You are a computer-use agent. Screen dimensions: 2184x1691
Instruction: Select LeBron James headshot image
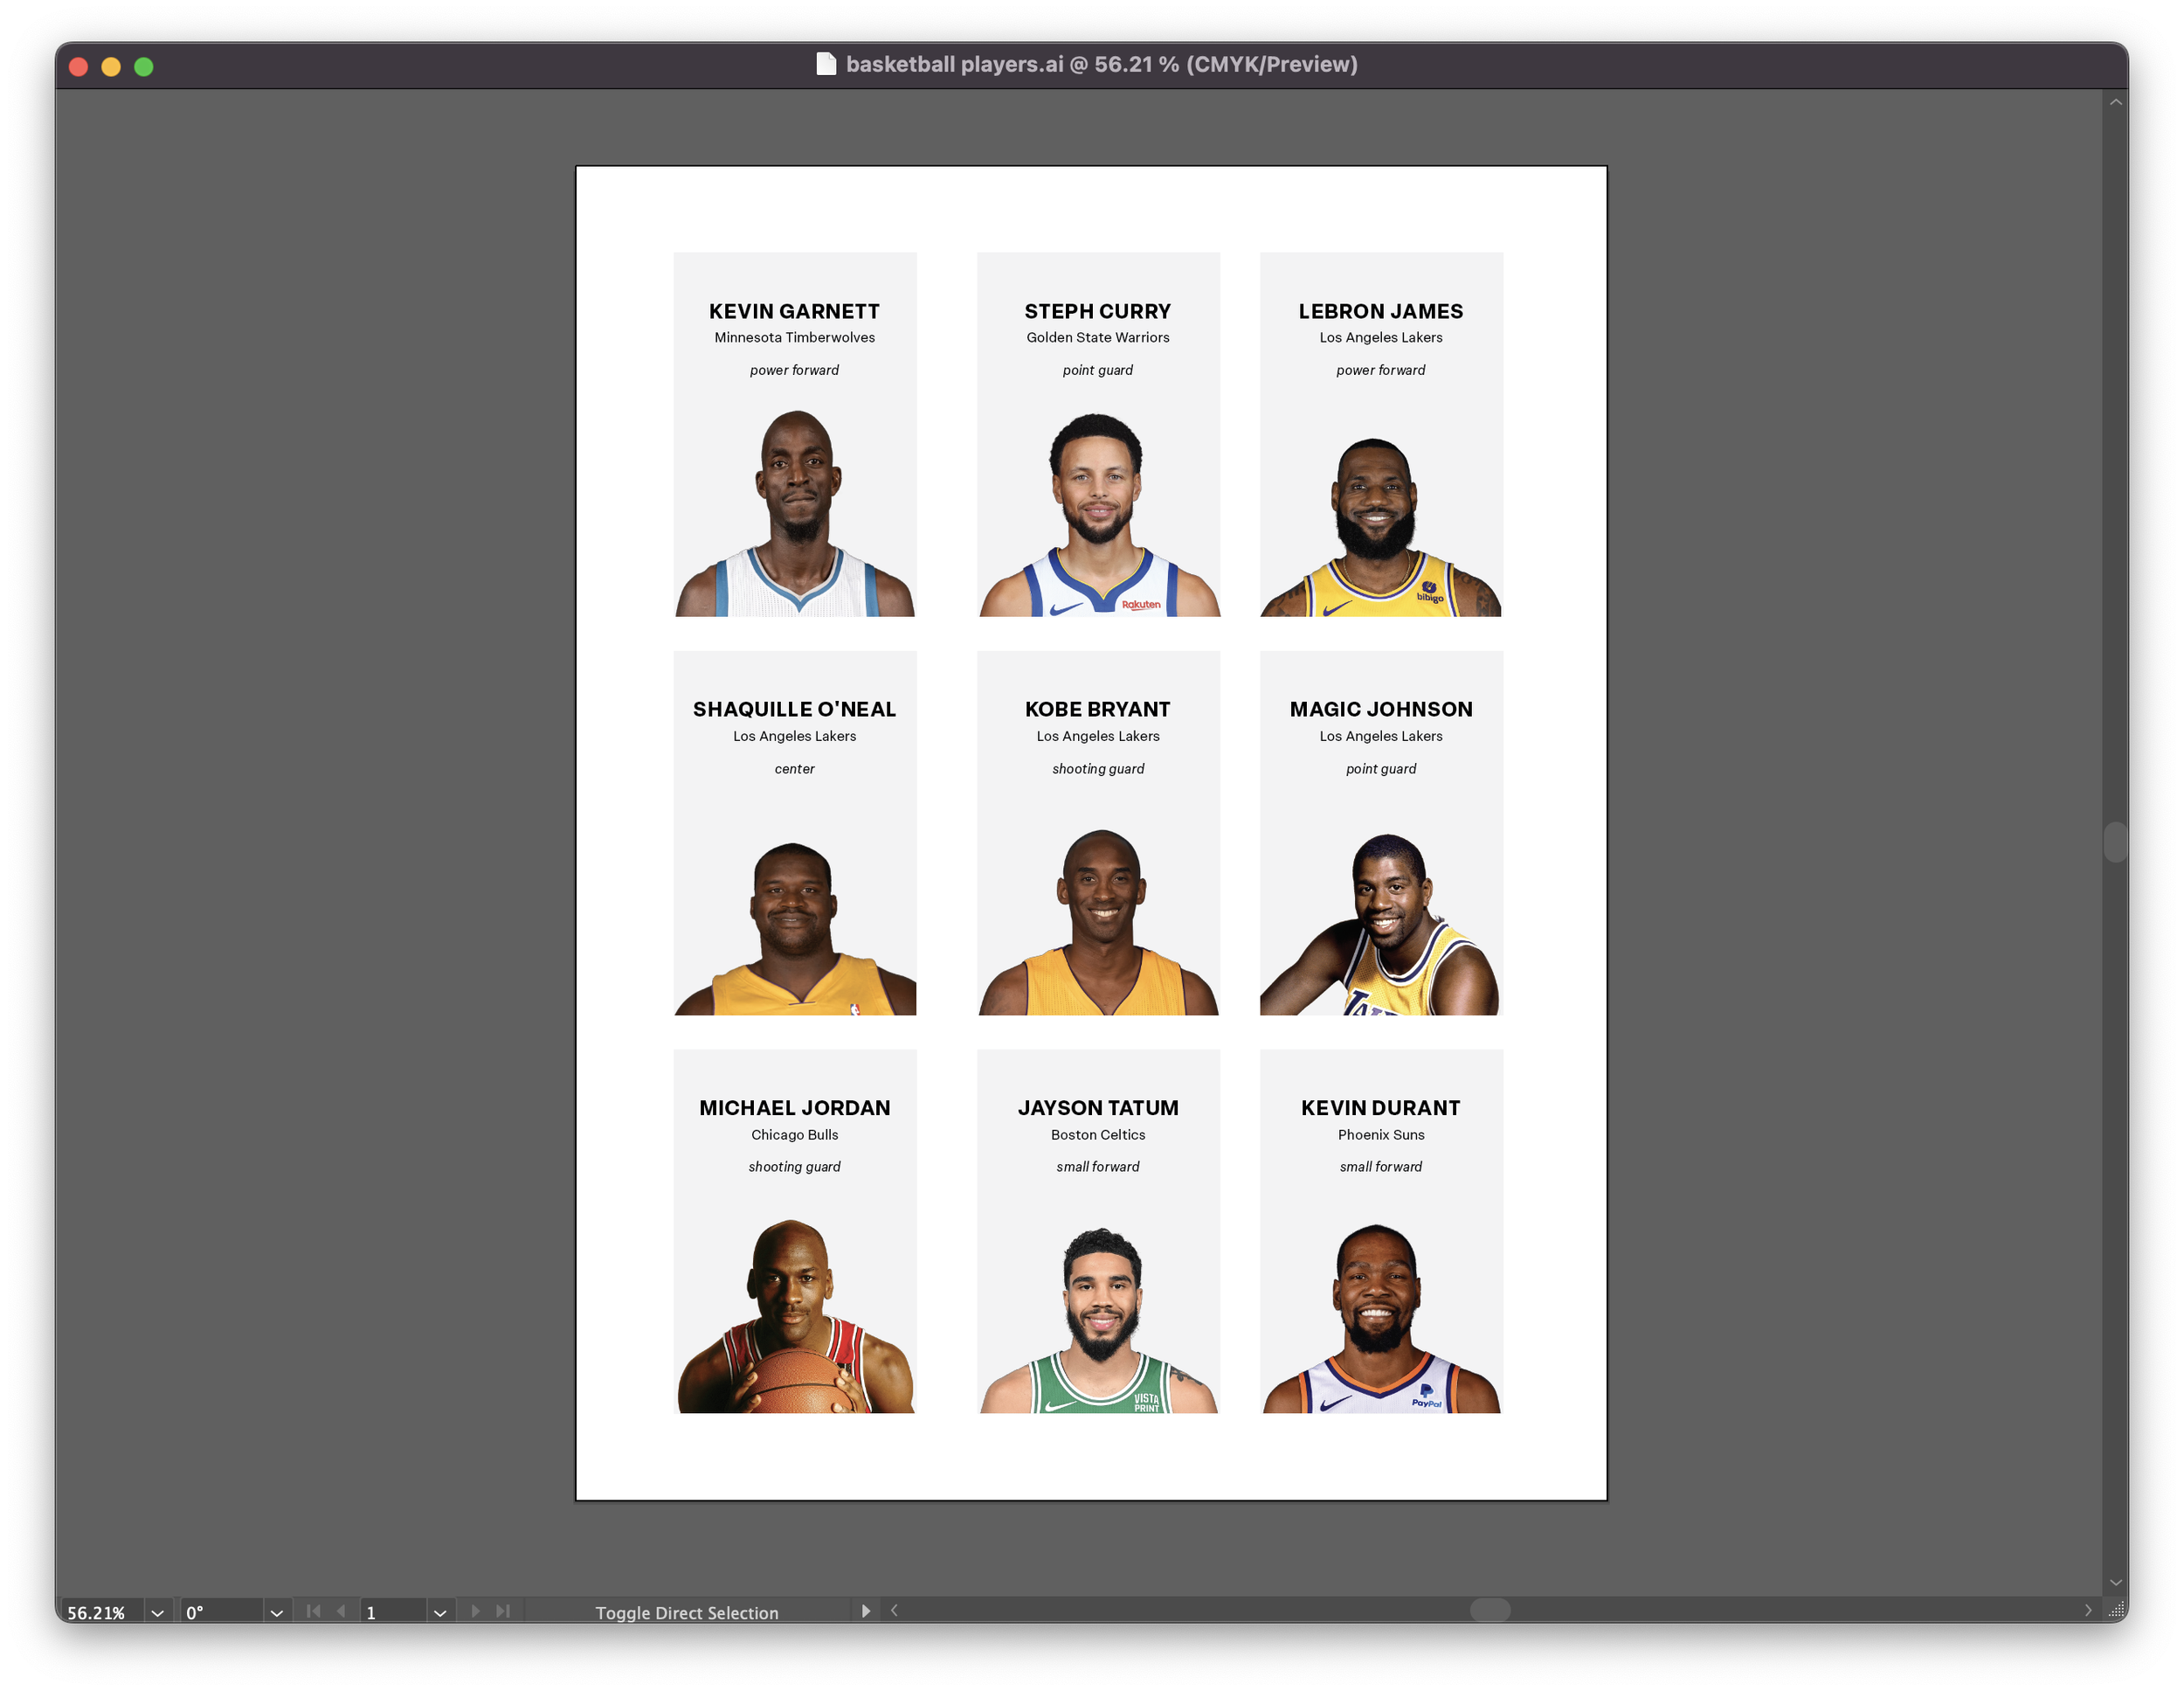(x=1380, y=526)
